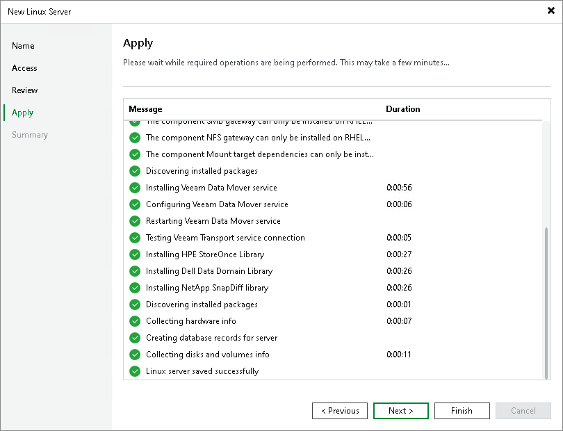This screenshot has width=563, height=431.
Task: Go to the Access wizard step
Action: tap(24, 68)
